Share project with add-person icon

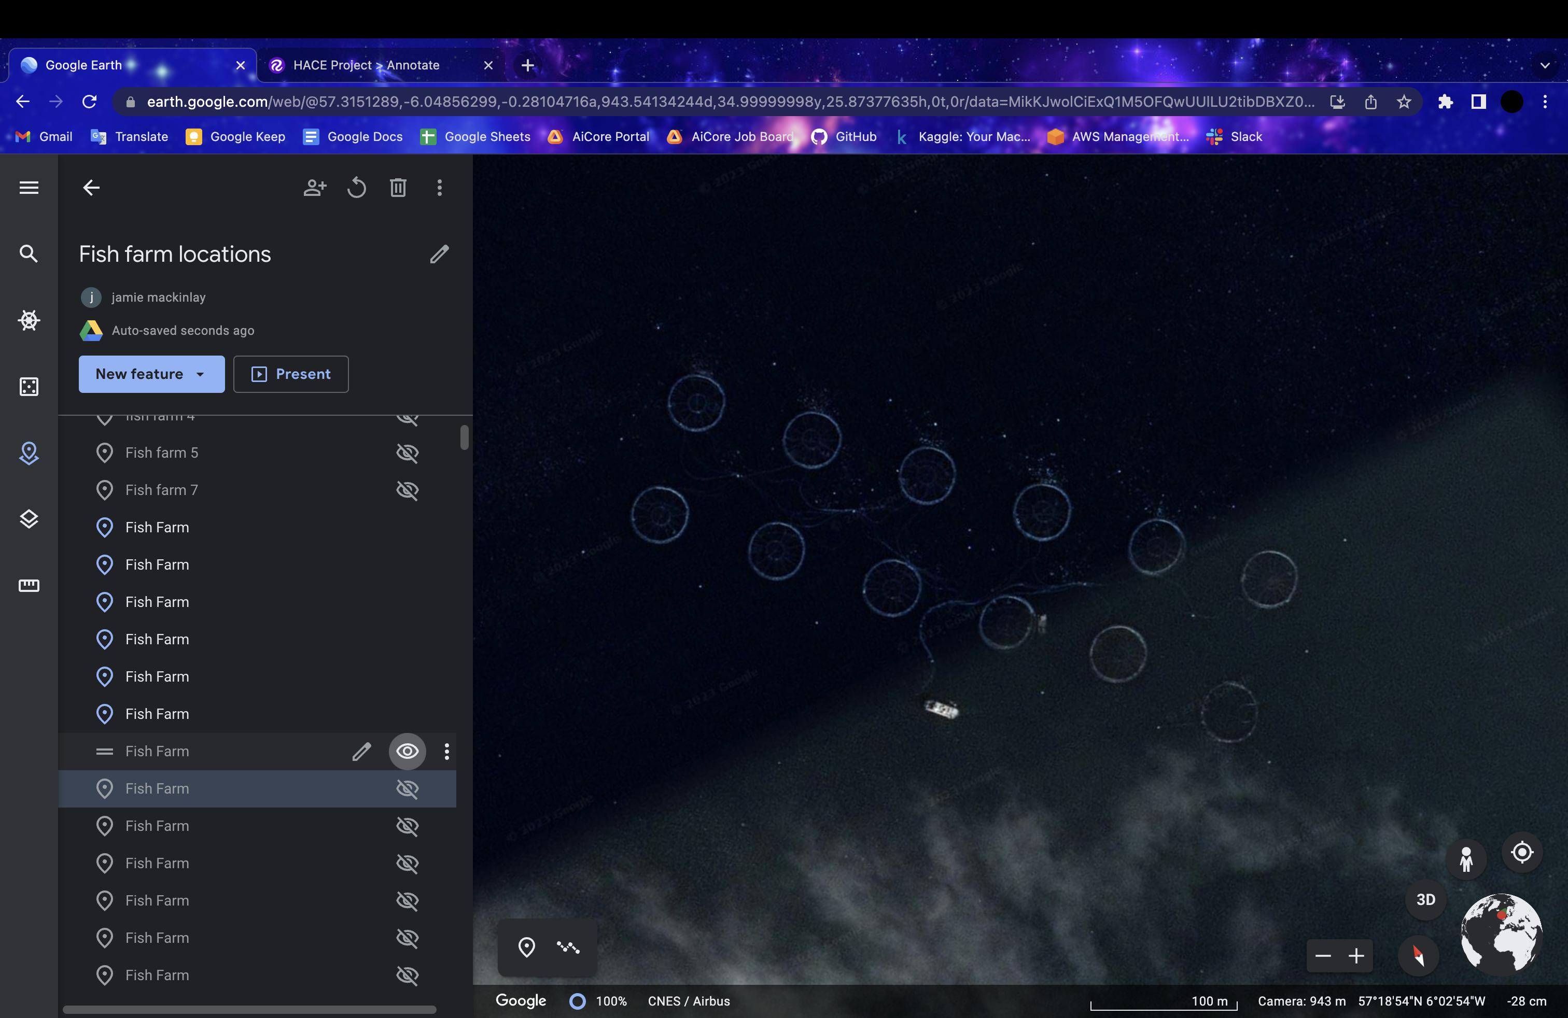click(x=315, y=188)
